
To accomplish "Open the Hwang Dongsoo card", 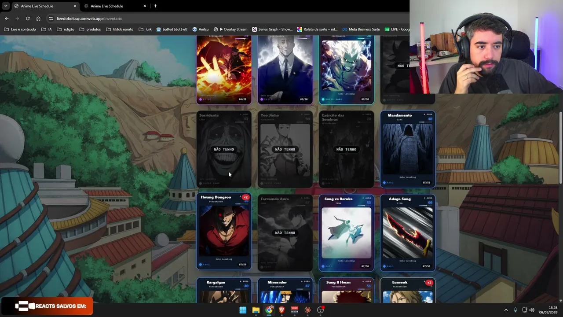I will click(224, 232).
